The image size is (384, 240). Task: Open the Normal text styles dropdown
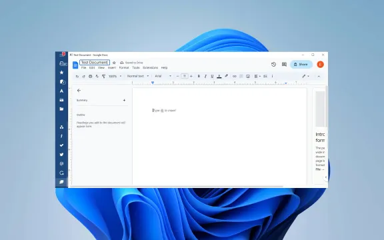pos(138,76)
